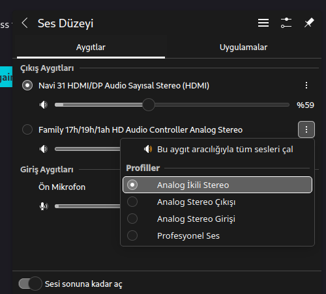Click Bu aygıt aracılığıyla tüm sesleri çal
The image size is (326, 294).
click(217, 149)
